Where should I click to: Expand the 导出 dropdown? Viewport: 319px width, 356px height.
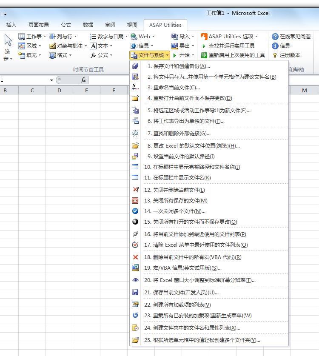(x=183, y=46)
